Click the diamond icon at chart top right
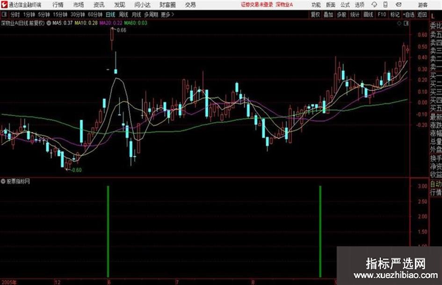 click(x=399, y=23)
